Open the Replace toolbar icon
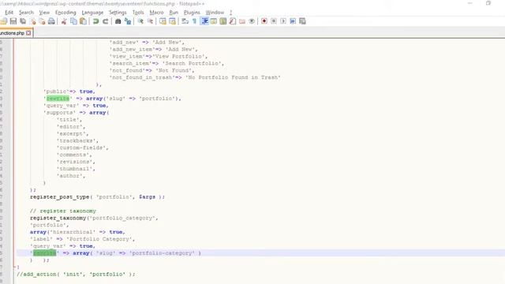The image size is (505, 284). [x=128, y=21]
